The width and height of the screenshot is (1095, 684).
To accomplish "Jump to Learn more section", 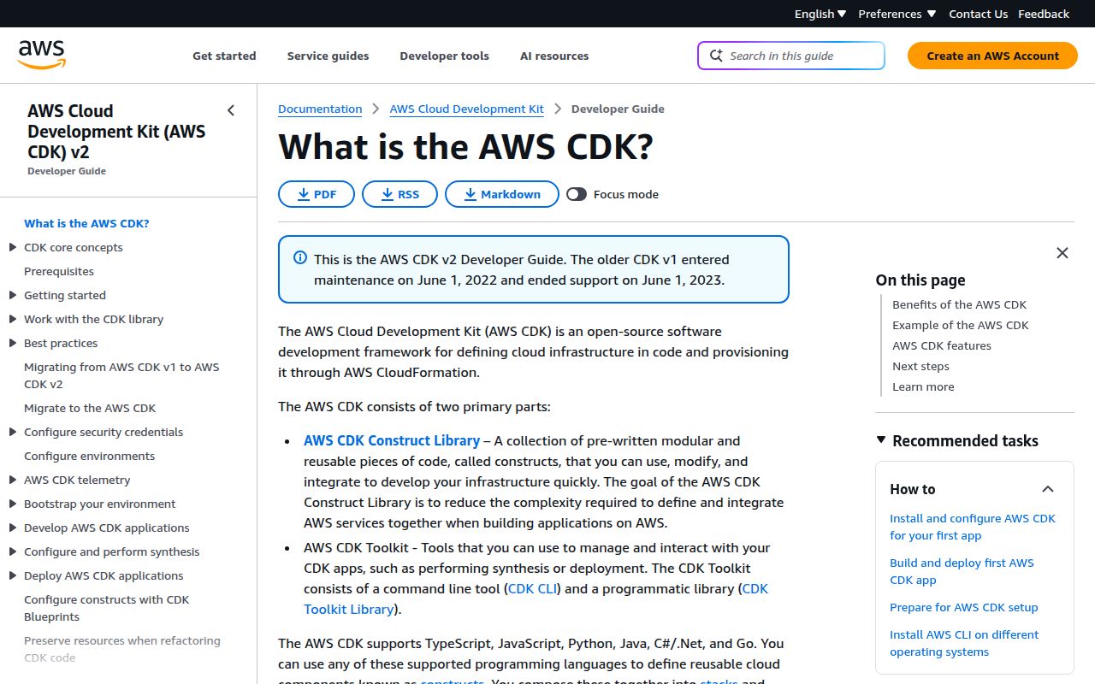I will 923,386.
